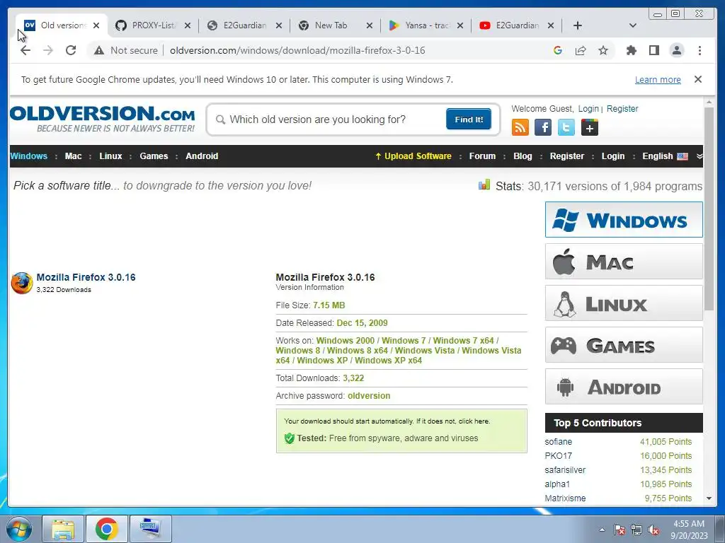Click contributor sofiane in Top 5 list
The image size is (725, 543).
tap(558, 442)
